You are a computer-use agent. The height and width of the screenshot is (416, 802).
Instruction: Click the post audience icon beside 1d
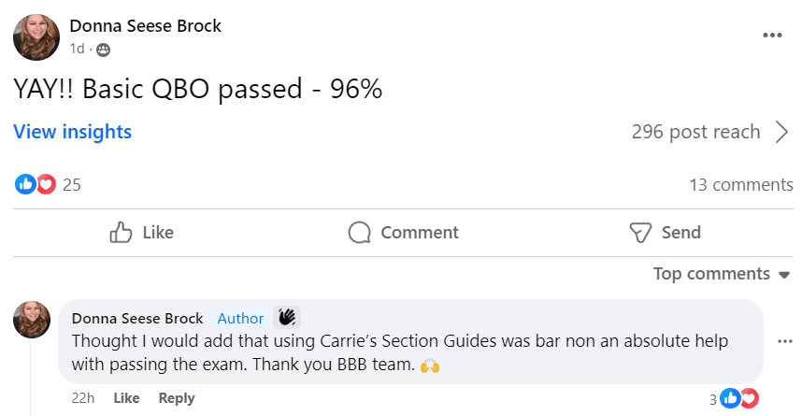tap(103, 49)
